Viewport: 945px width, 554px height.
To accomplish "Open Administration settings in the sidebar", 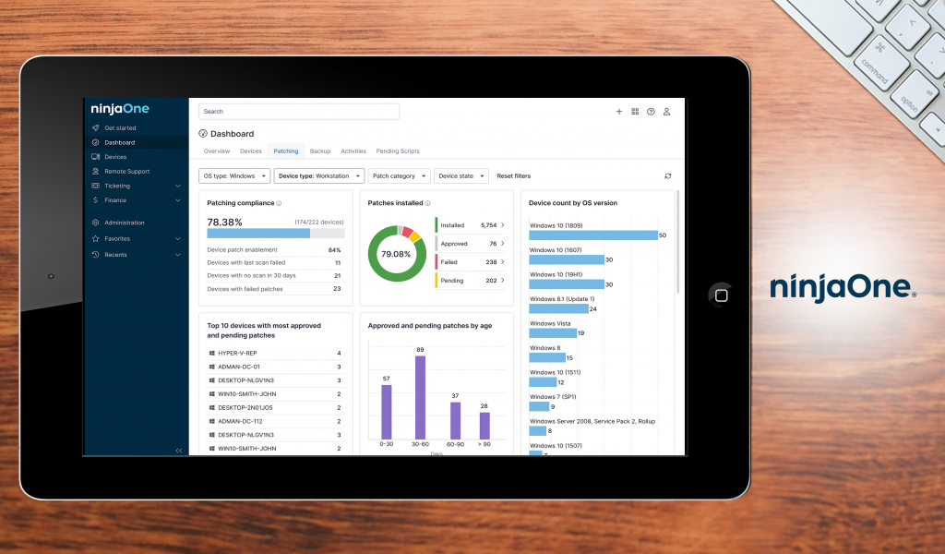I will 122,222.
